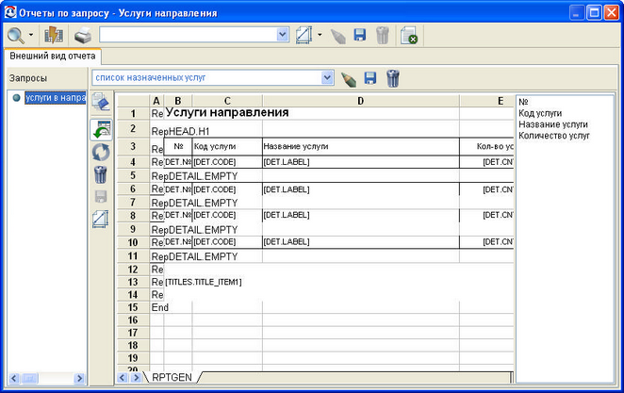Select Код услуги in the right field list

pyautogui.click(x=540, y=113)
